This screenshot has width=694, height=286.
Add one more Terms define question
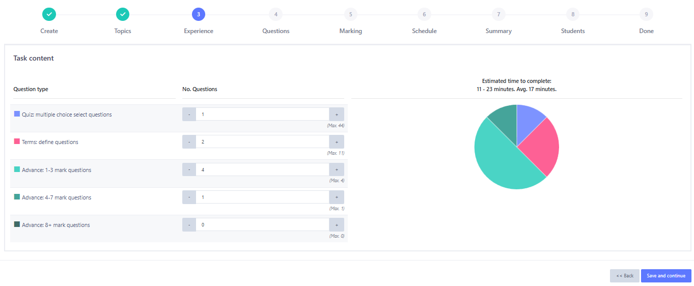click(x=336, y=142)
